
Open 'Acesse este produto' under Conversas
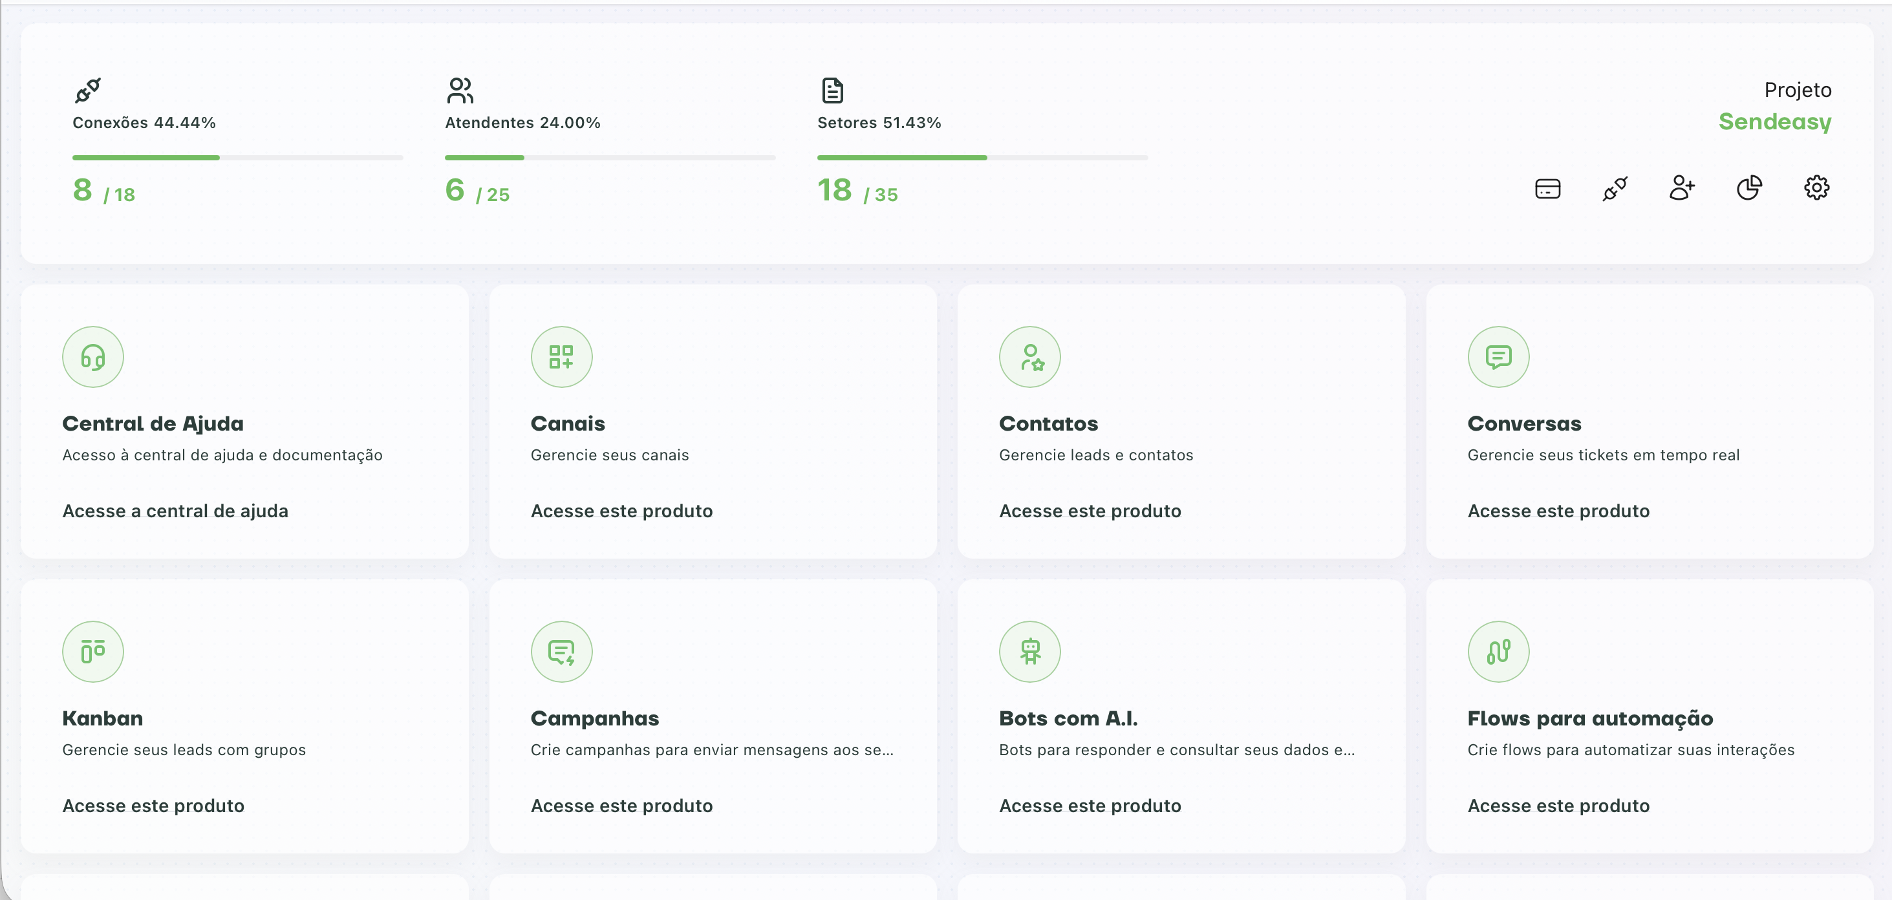1558,511
